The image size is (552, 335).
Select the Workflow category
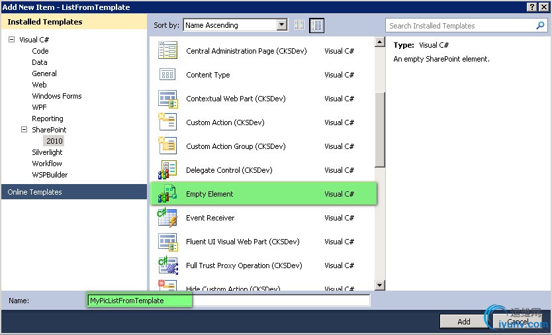(47, 164)
